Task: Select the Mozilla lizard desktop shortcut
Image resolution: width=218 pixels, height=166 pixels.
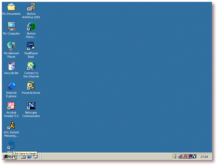Action: [x=11, y=145]
